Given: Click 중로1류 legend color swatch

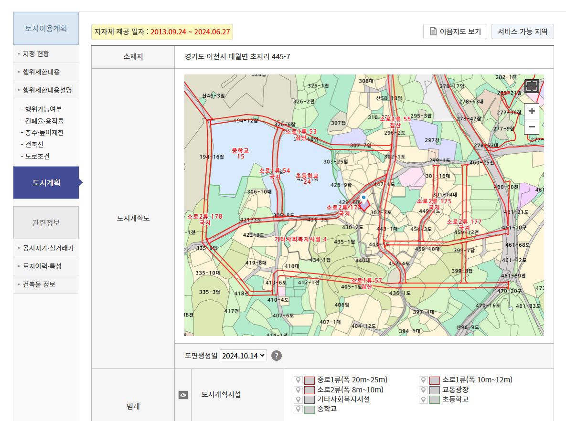Looking at the screenshot, I should pos(310,380).
